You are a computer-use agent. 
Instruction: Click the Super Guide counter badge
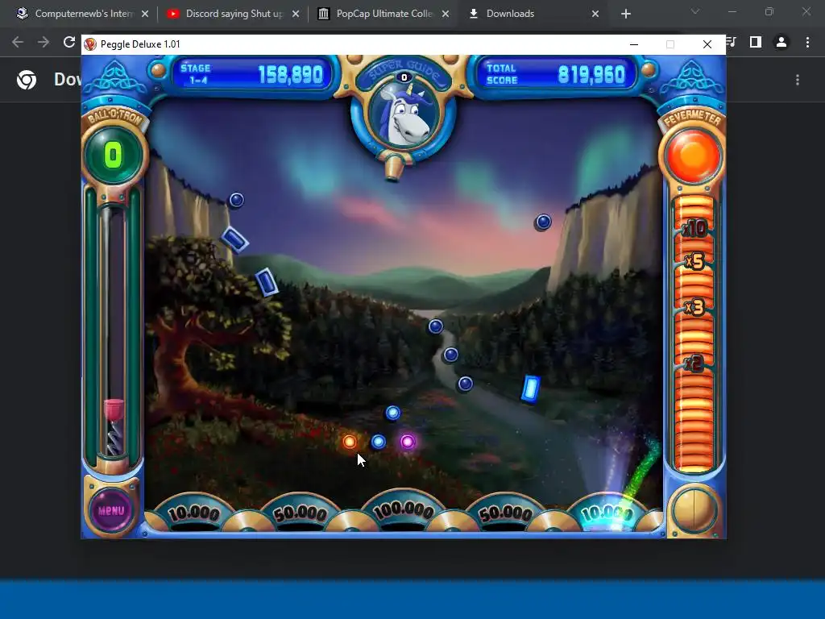404,77
